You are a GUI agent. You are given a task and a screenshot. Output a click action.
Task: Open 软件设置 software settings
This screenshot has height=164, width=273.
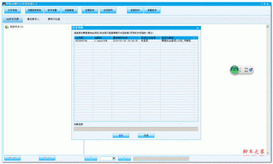(x=52, y=10)
